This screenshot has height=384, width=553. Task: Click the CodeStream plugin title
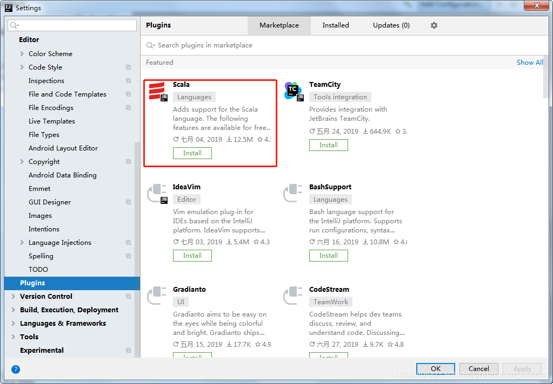click(329, 289)
